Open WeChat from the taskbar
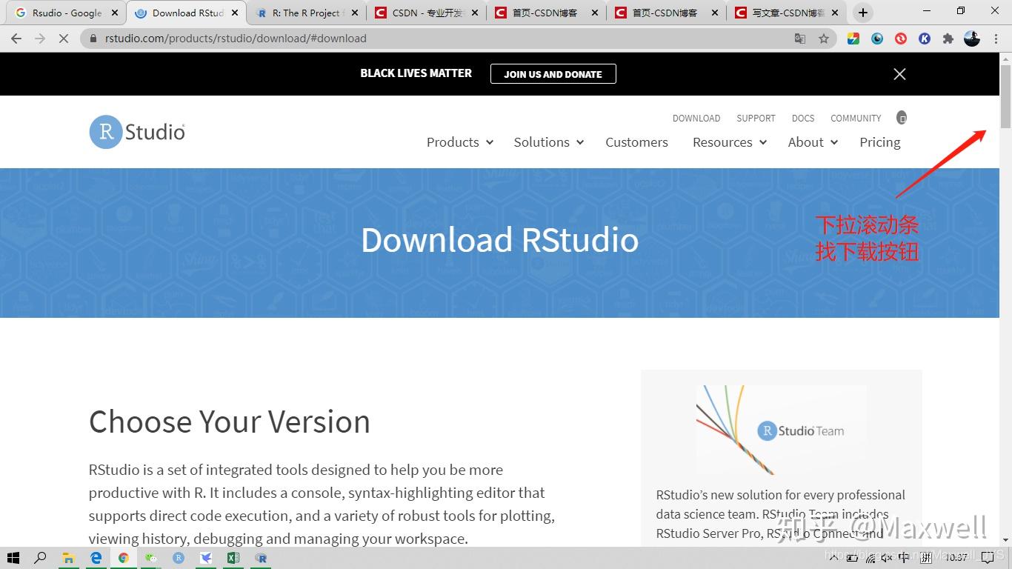This screenshot has width=1012, height=569. [x=150, y=558]
